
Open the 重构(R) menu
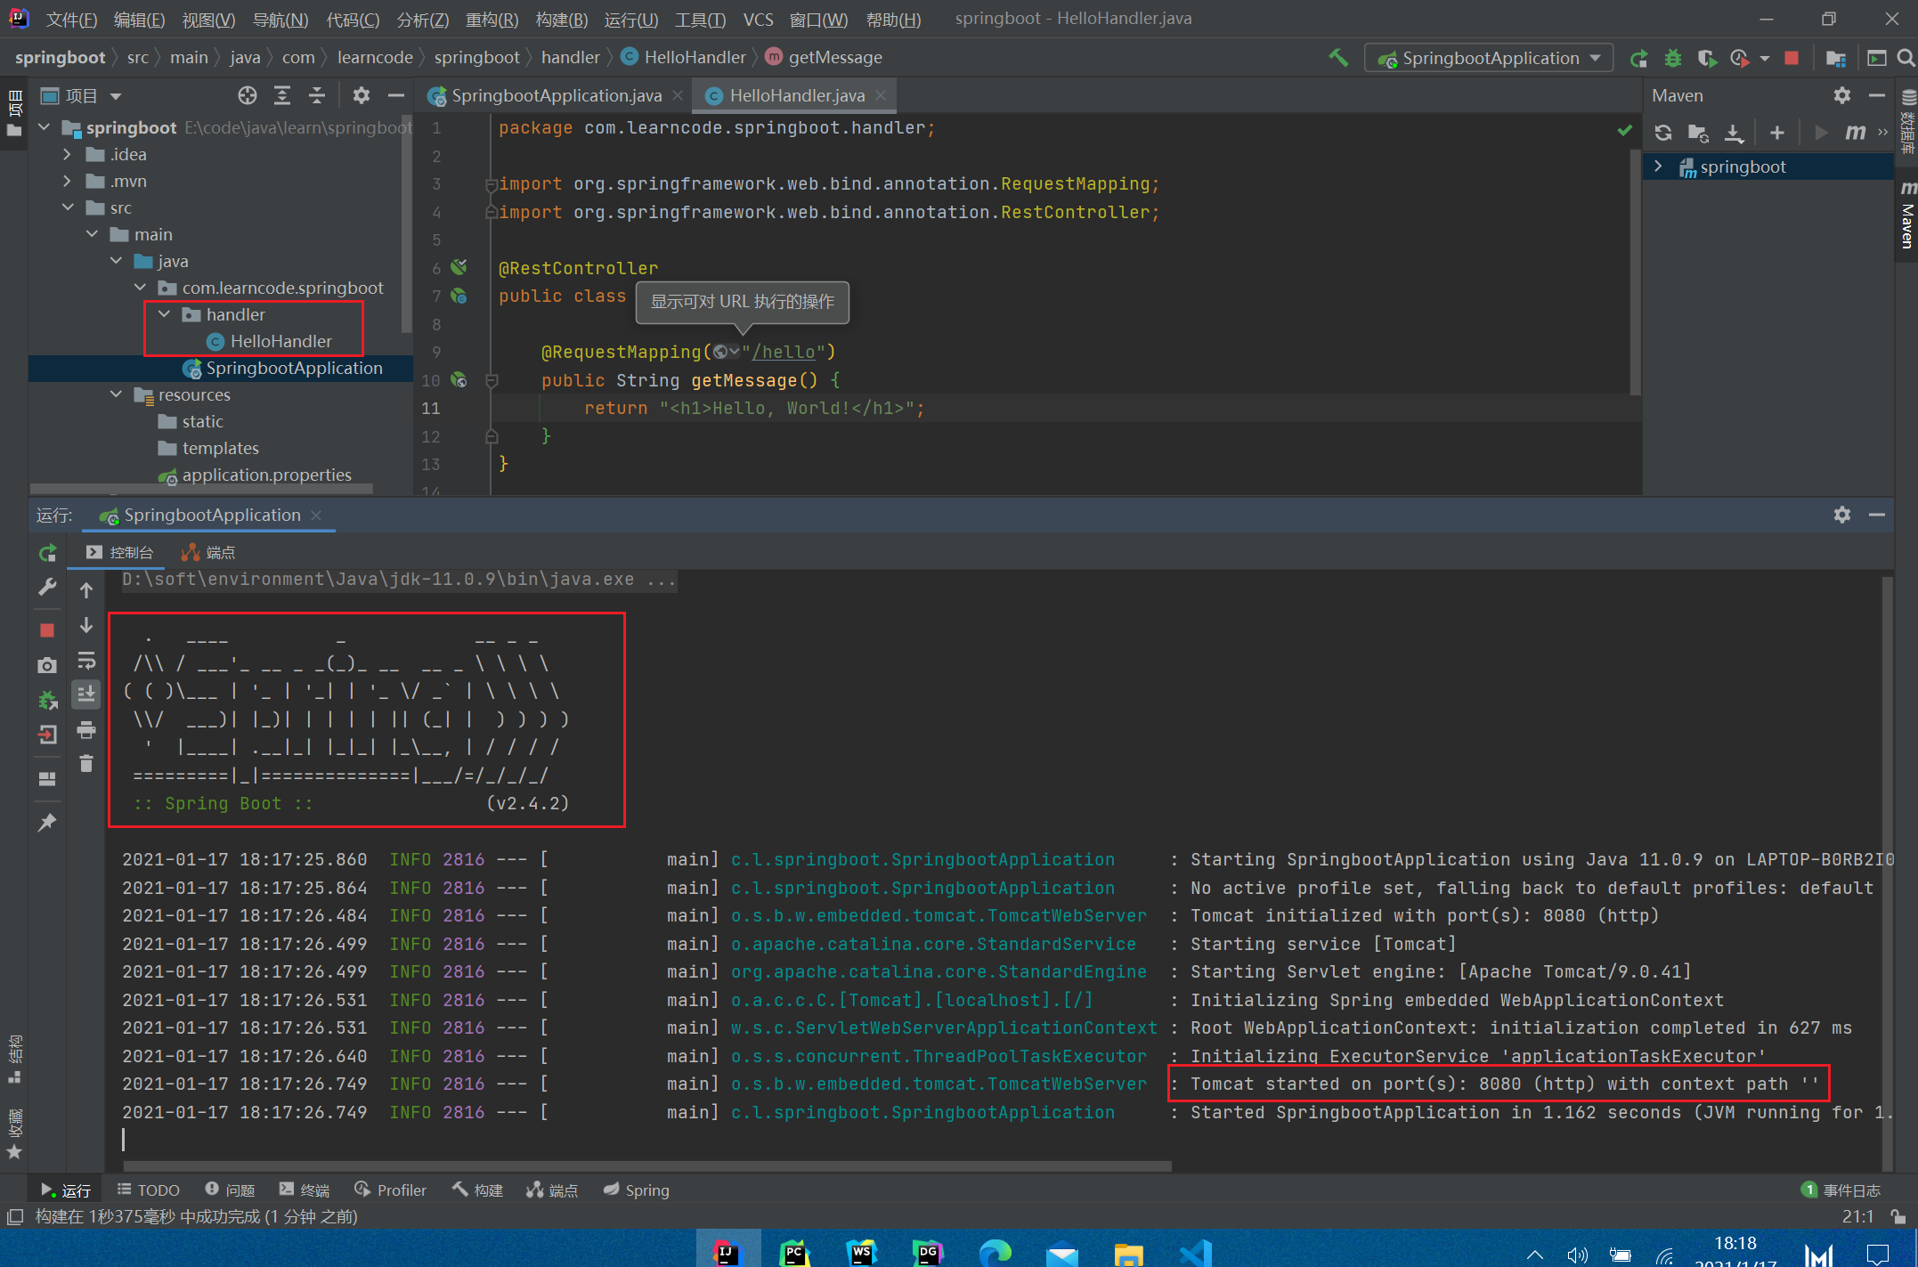coord(492,19)
